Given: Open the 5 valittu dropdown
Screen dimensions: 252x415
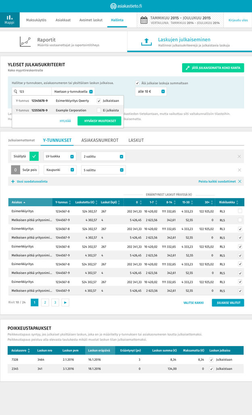Looking at the screenshot, I should 103,170.
